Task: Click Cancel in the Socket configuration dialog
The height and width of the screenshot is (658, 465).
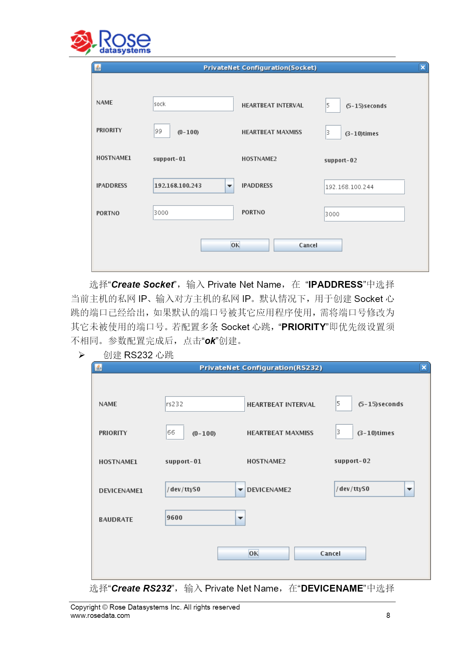Action: click(x=308, y=245)
